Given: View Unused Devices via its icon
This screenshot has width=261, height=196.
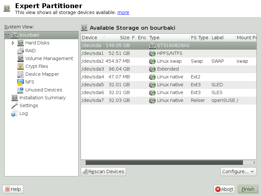Looking at the screenshot, I should (x=20, y=90).
